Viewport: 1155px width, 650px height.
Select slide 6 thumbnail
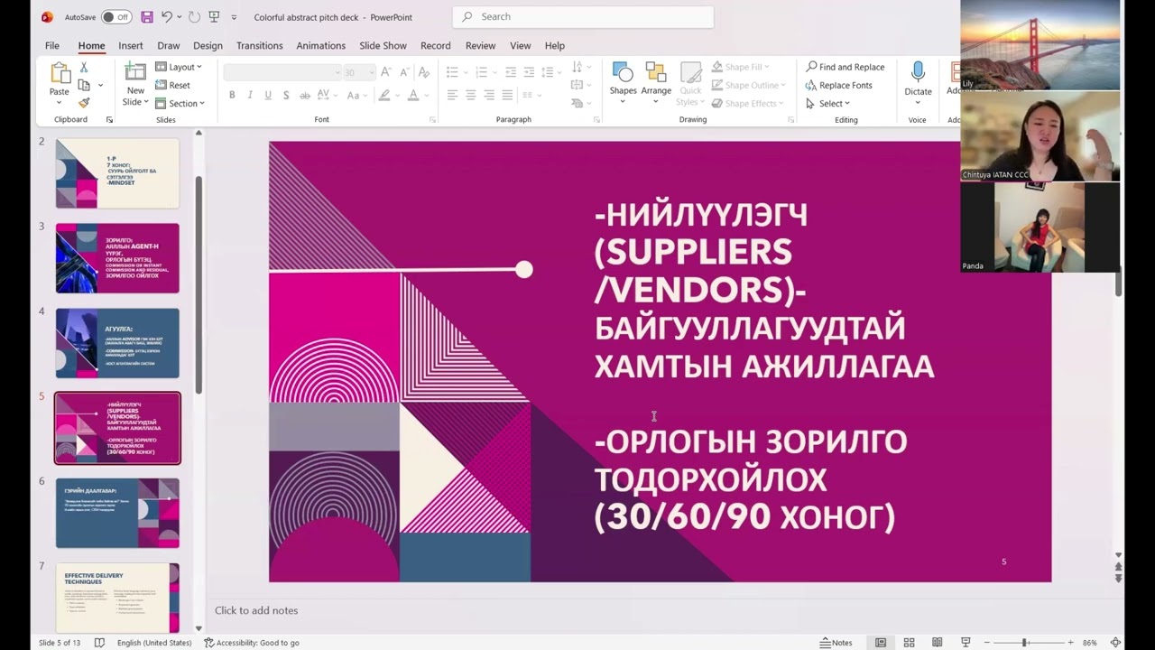coord(117,513)
